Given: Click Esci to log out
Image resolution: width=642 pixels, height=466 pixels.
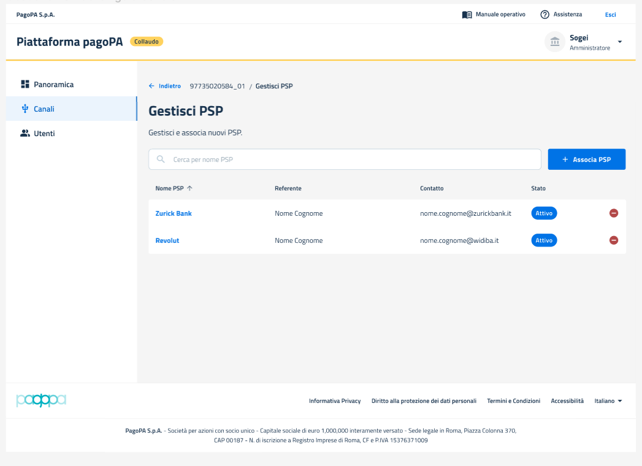Looking at the screenshot, I should tap(610, 15).
